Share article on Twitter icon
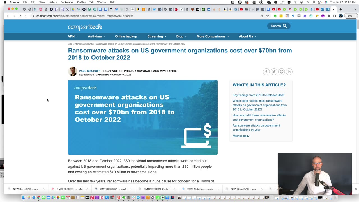Screen dimensions: 359x202 pyautogui.click(x=274, y=72)
